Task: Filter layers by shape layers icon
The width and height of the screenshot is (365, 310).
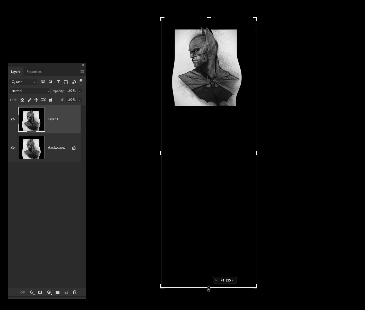Action: [66, 82]
